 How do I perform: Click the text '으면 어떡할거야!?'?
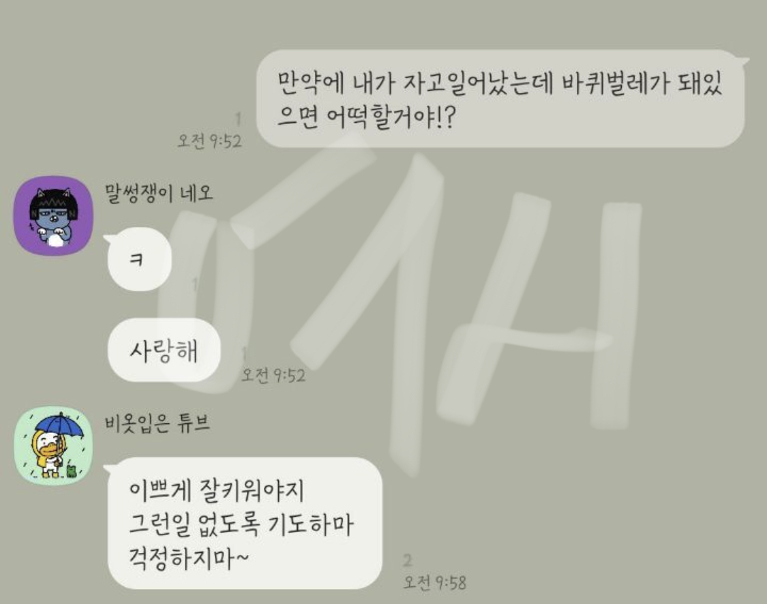[367, 117]
